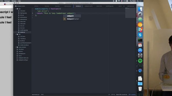Select vendor.bundle.js in dist folder

click(x=24, y=45)
